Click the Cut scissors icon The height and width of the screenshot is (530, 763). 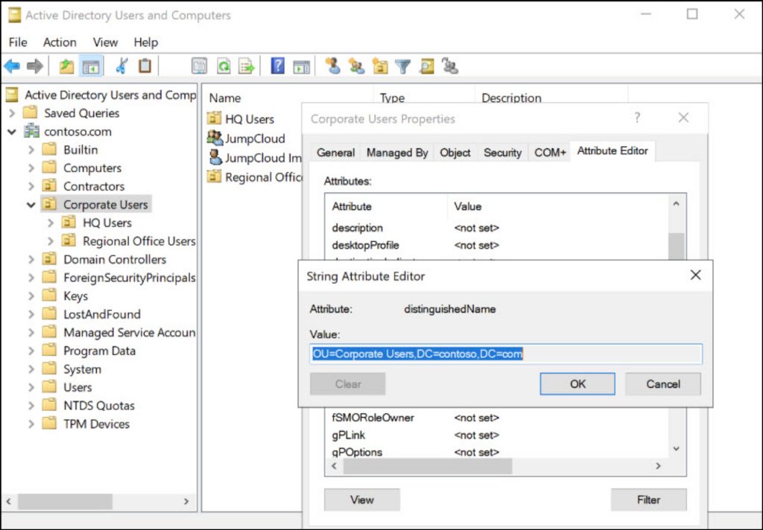121,66
